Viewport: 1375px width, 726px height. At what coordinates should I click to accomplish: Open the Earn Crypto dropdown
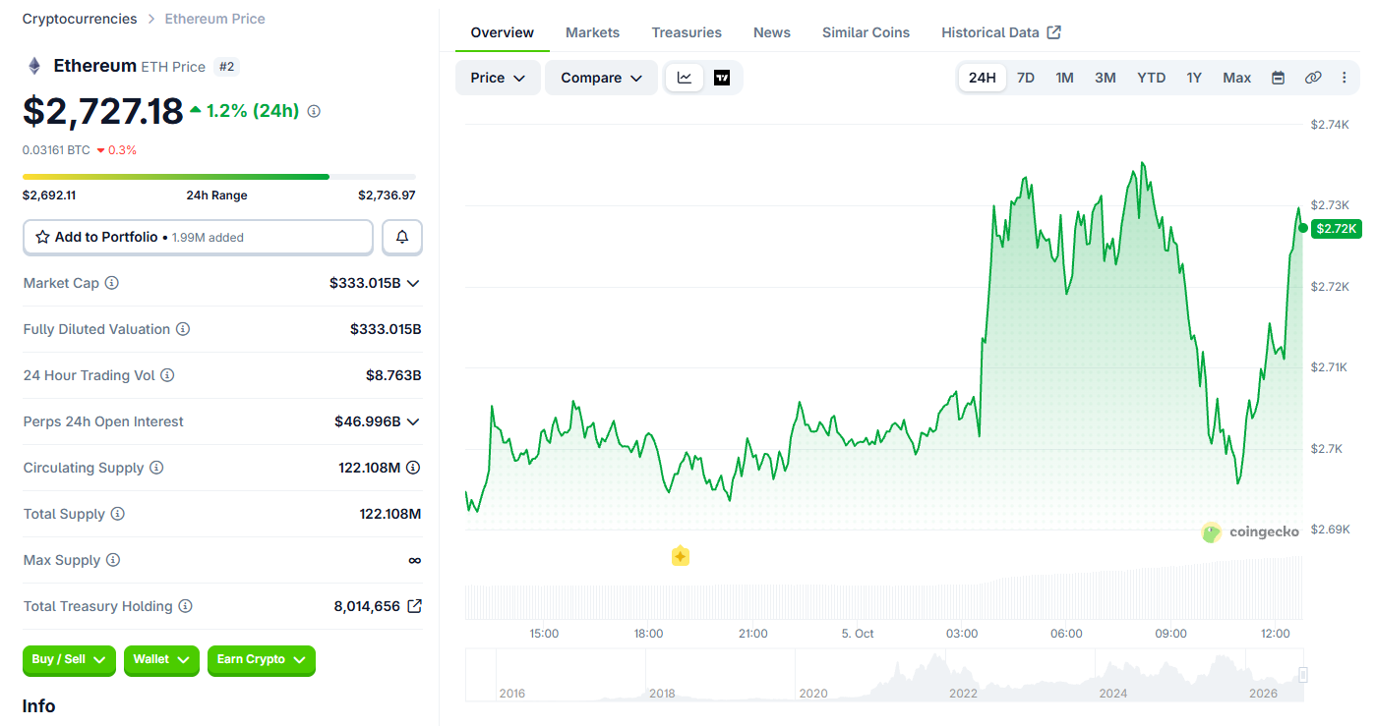pos(261,660)
